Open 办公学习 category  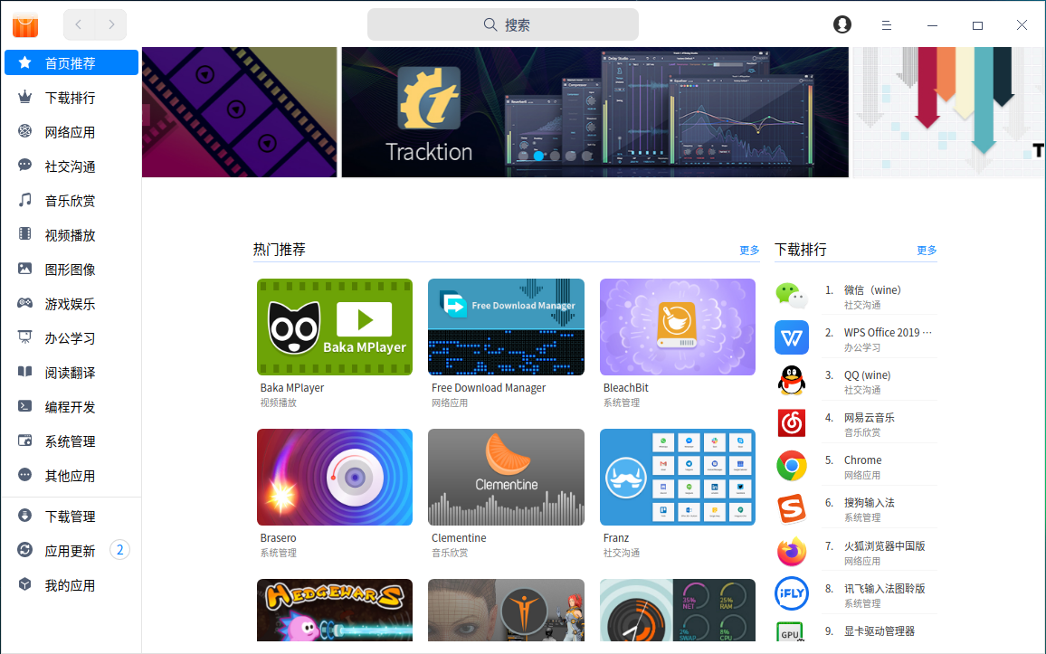71,338
